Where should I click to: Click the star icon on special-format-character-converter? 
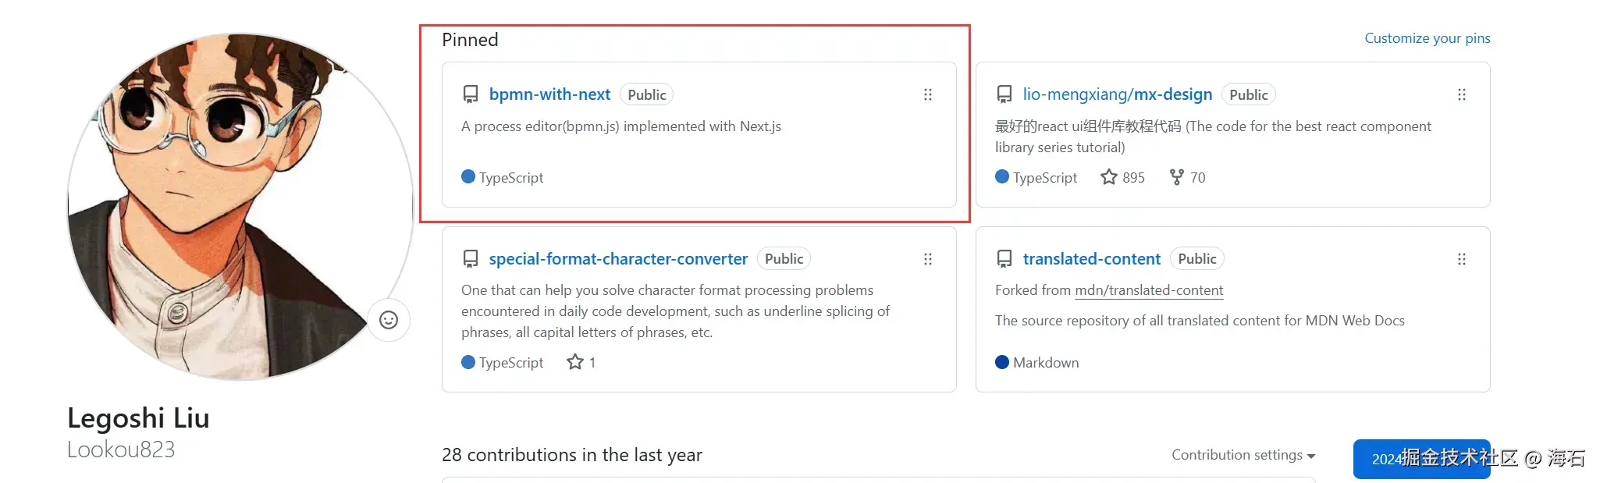pos(575,362)
